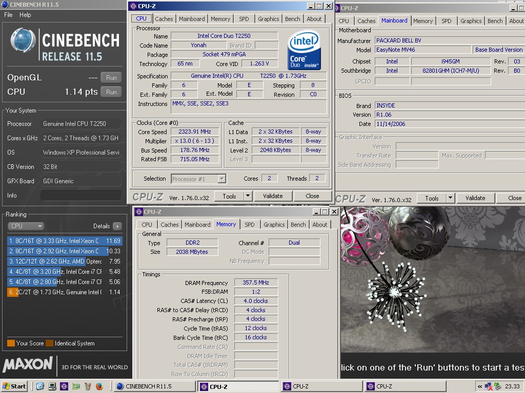
Task: Click Validate in the front CPU-Z window
Action: pos(273,196)
